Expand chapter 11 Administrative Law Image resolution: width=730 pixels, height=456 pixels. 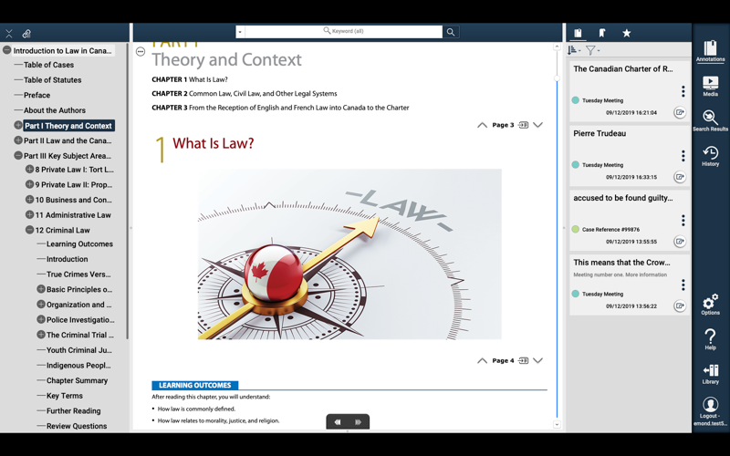29,214
